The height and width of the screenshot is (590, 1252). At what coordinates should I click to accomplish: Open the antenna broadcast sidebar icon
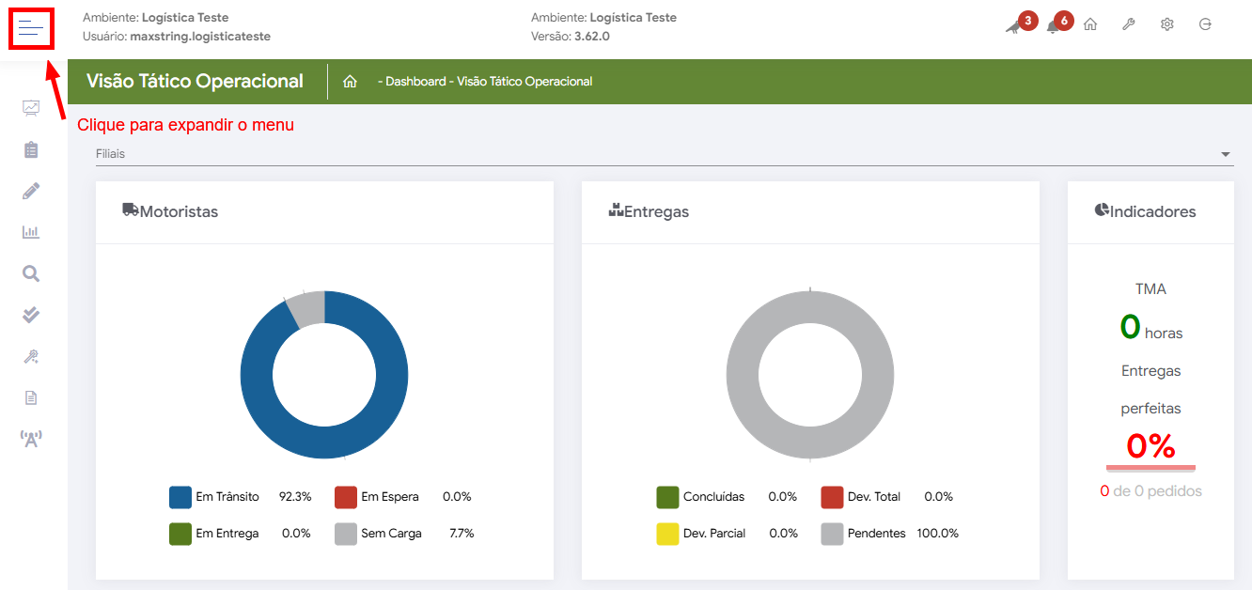[31, 438]
